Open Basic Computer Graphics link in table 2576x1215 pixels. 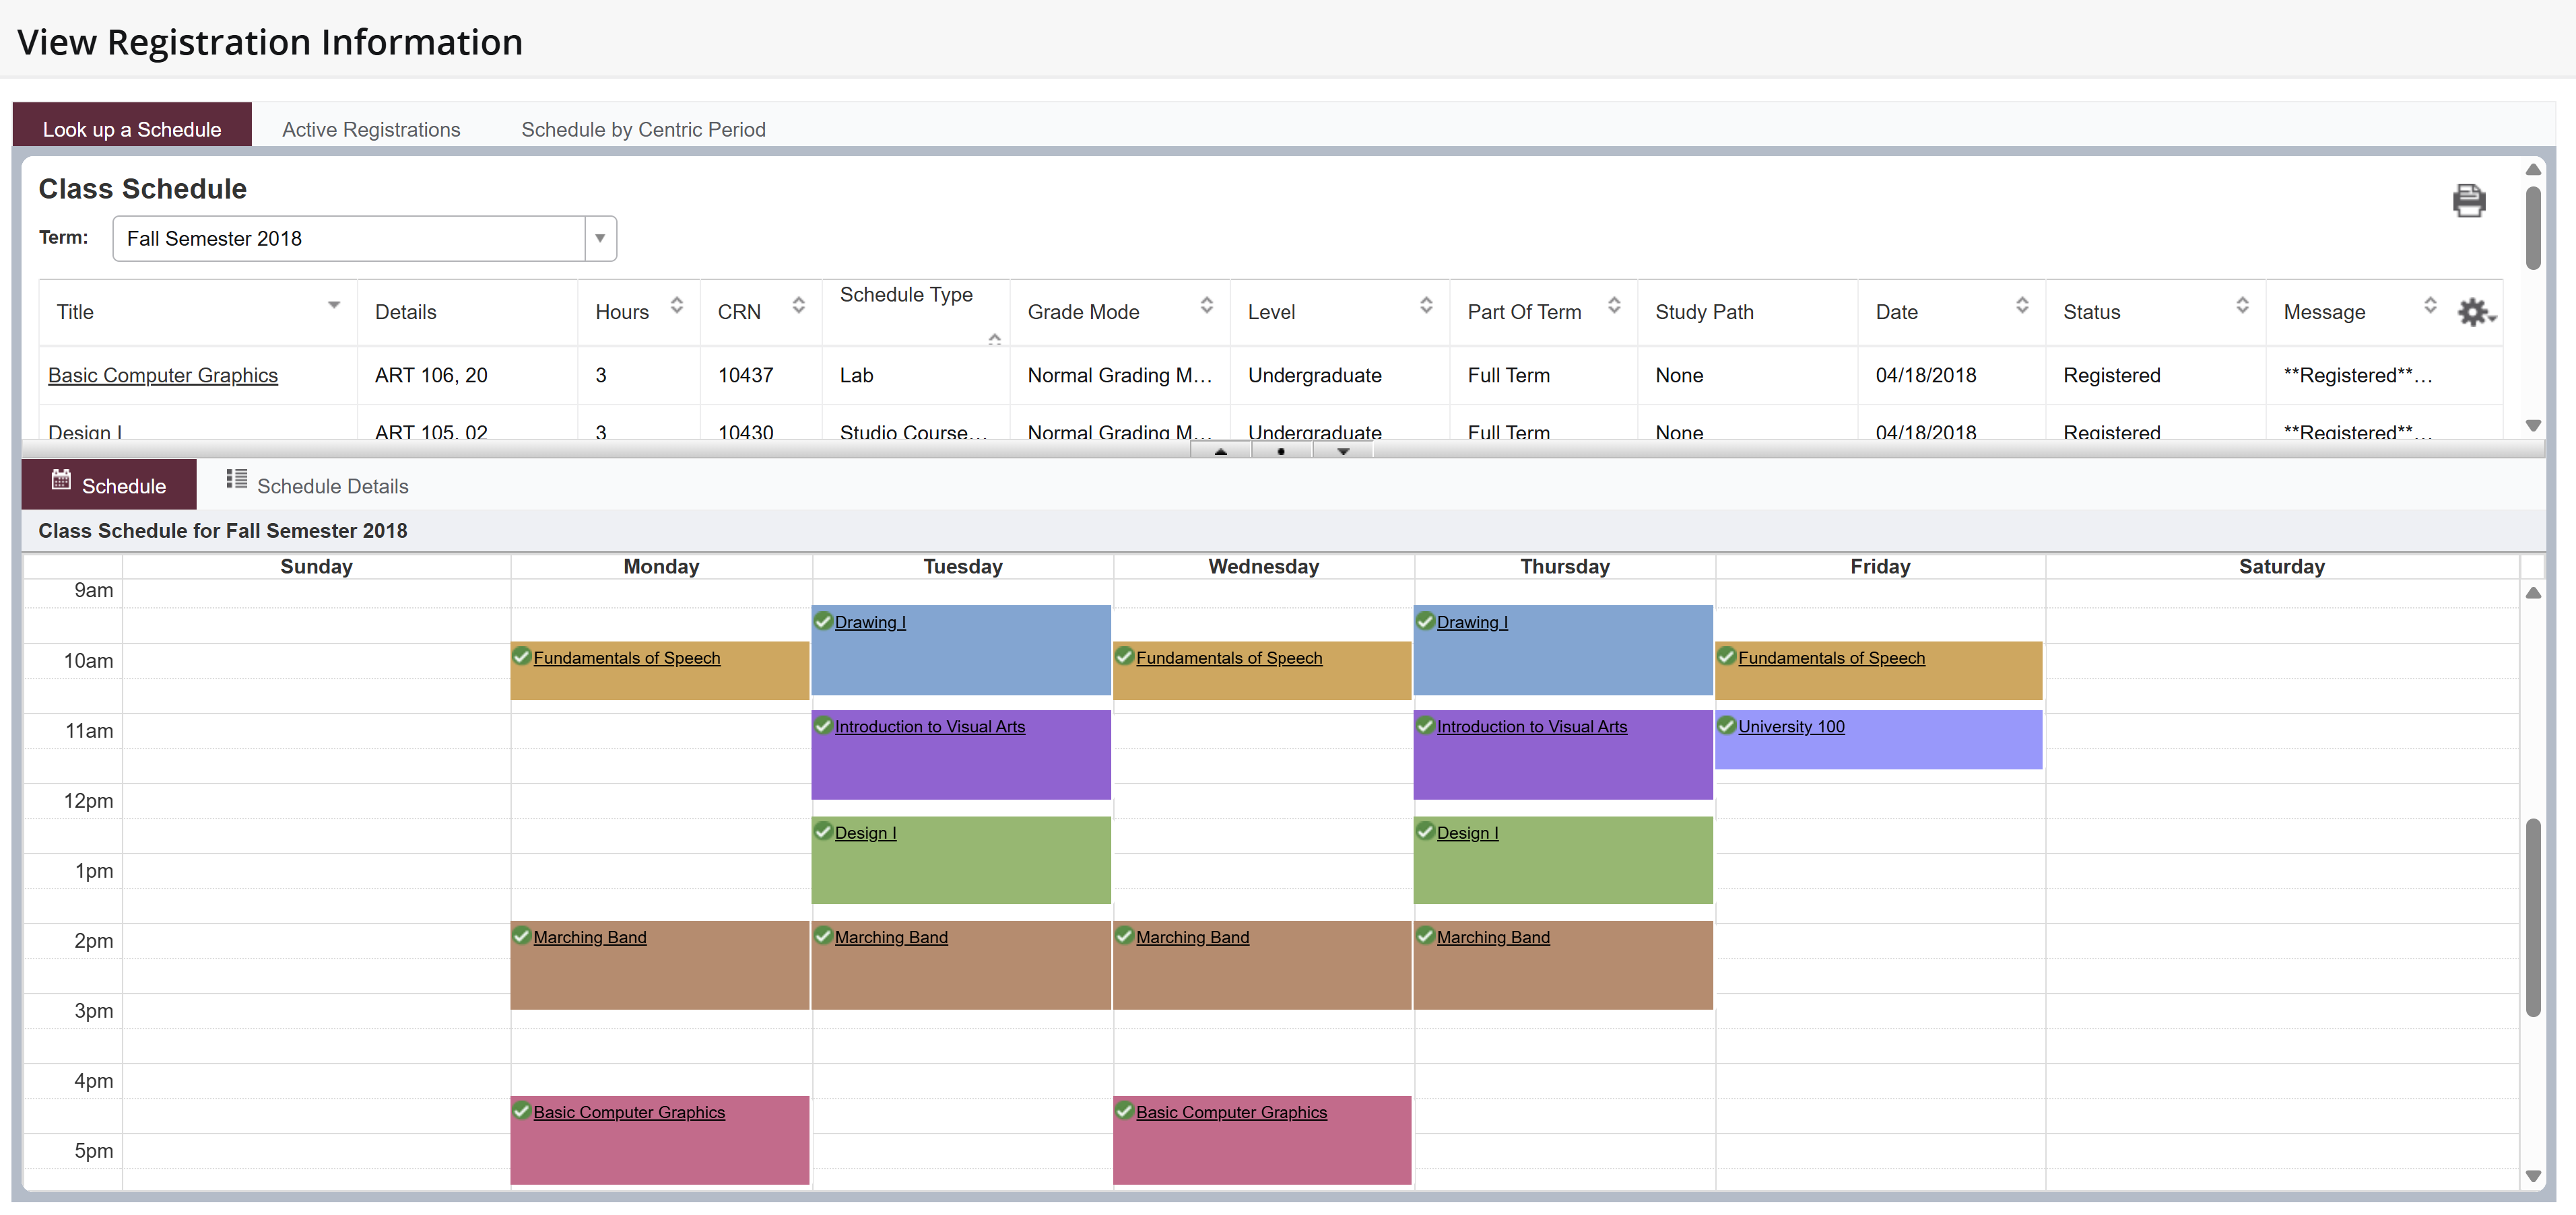pyautogui.click(x=163, y=376)
